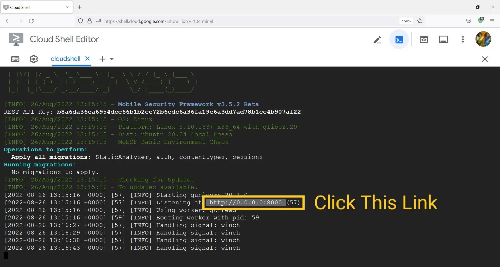Click the 'No updates available.' line
Image resolution: width=500 pixels, height=267 pixels.
coord(101,187)
